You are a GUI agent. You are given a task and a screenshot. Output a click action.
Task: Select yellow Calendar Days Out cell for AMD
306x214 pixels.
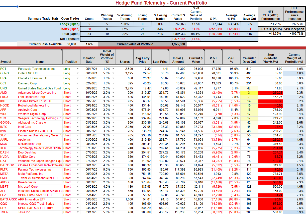249,93
